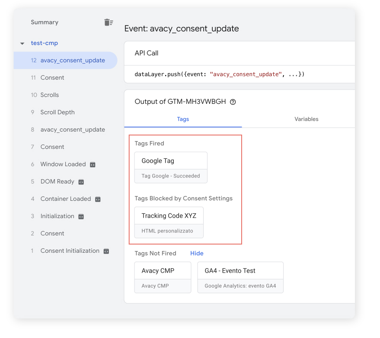Hide the Tags Not Fired section
The image size is (380, 338).
pyautogui.click(x=197, y=253)
